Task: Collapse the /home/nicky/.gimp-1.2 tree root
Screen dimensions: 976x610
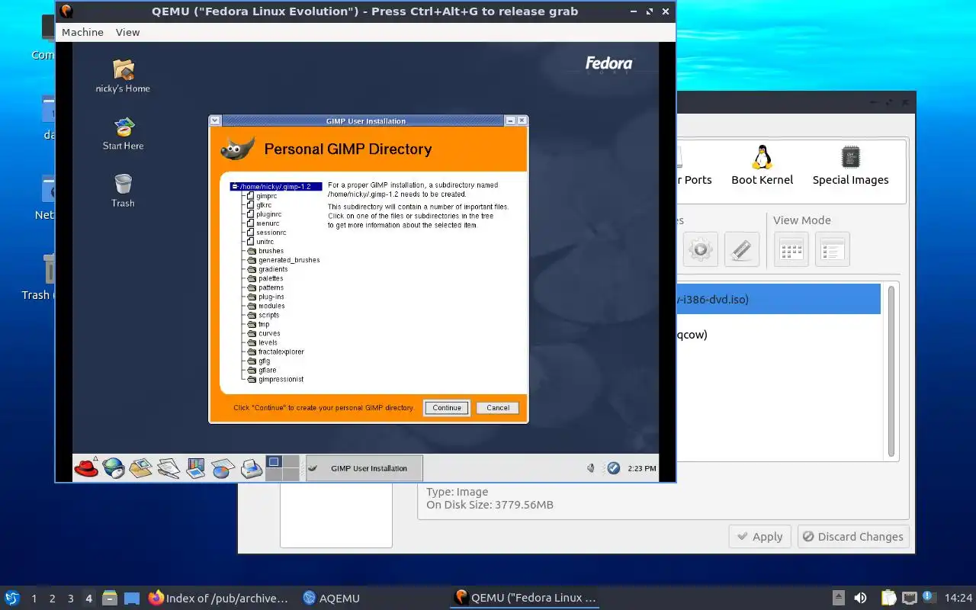Action: pyautogui.click(x=235, y=186)
